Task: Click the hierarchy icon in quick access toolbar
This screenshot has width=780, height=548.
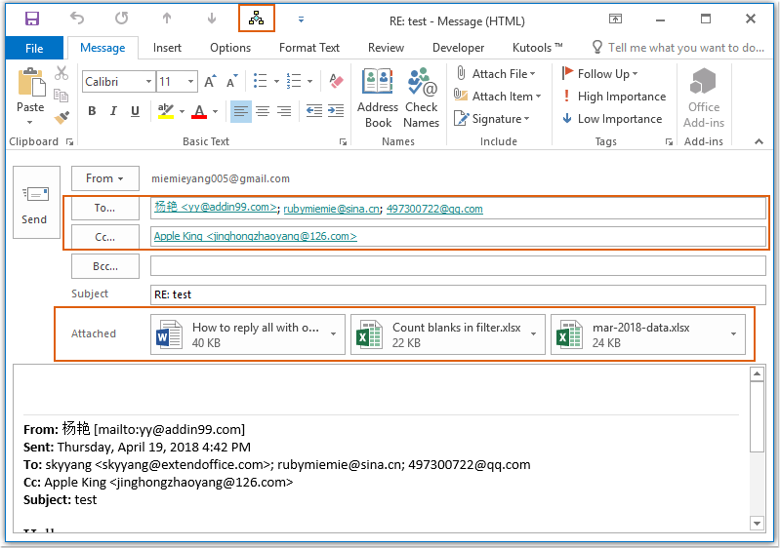Action: [256, 19]
